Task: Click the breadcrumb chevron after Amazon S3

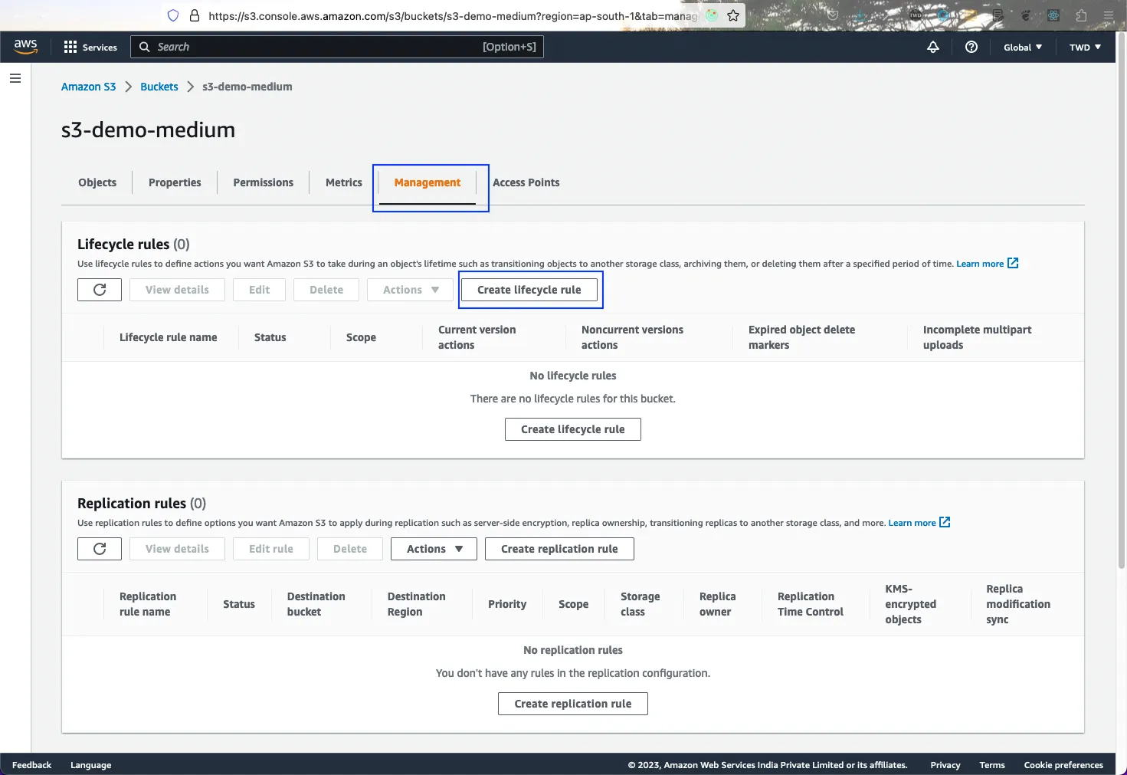Action: 128,87
